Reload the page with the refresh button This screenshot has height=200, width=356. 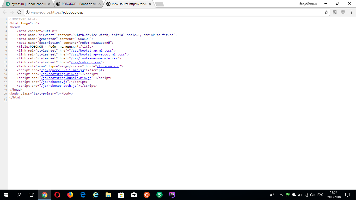[x=19, y=12]
